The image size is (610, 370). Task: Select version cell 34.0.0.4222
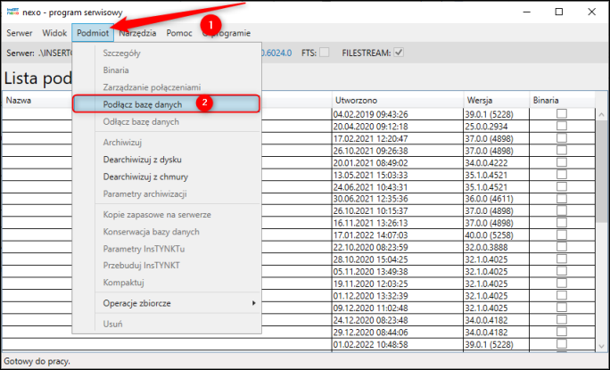coord(497,162)
